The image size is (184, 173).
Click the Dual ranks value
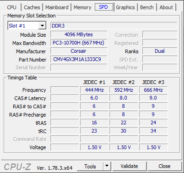click(160, 51)
